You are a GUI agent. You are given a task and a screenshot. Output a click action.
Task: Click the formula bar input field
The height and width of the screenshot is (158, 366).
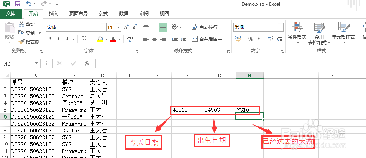pos(231,63)
